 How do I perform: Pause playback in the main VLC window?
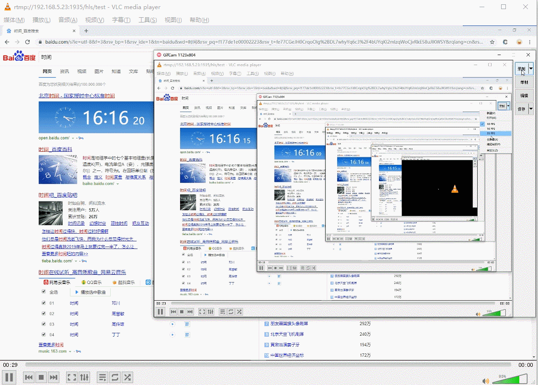point(9,377)
